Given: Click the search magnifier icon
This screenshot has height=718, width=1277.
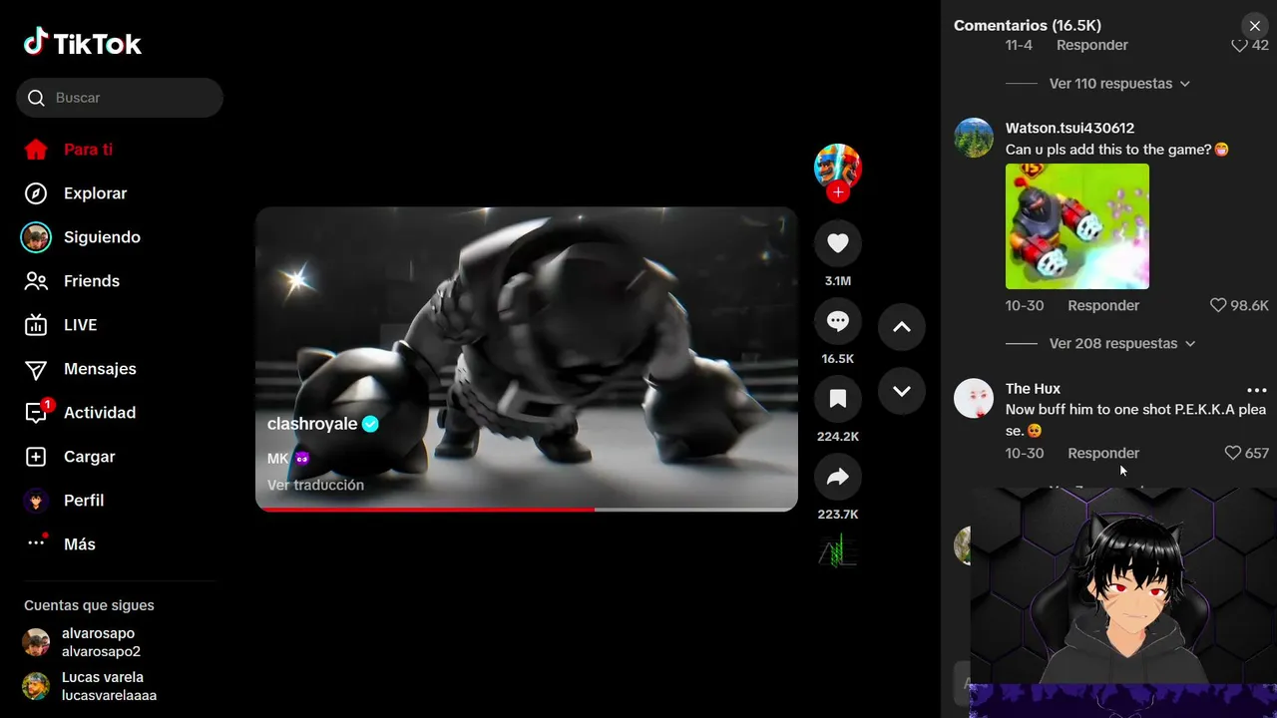Looking at the screenshot, I should coord(36,98).
